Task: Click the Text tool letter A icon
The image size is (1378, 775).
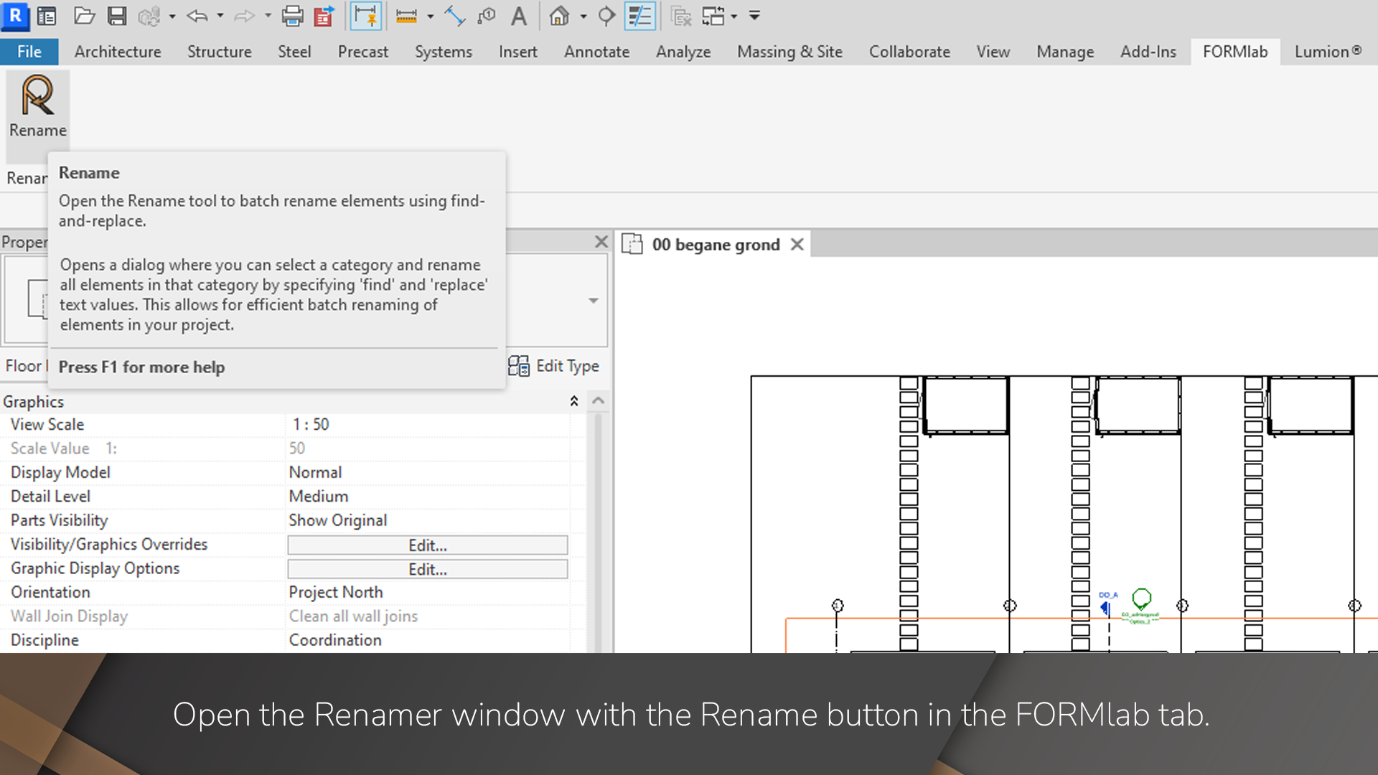Action: pos(518,16)
